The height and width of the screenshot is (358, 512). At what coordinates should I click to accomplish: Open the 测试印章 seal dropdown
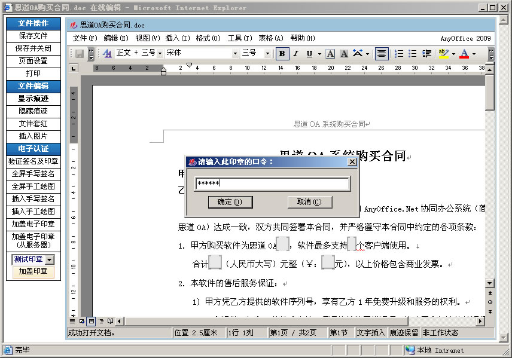(x=49, y=260)
